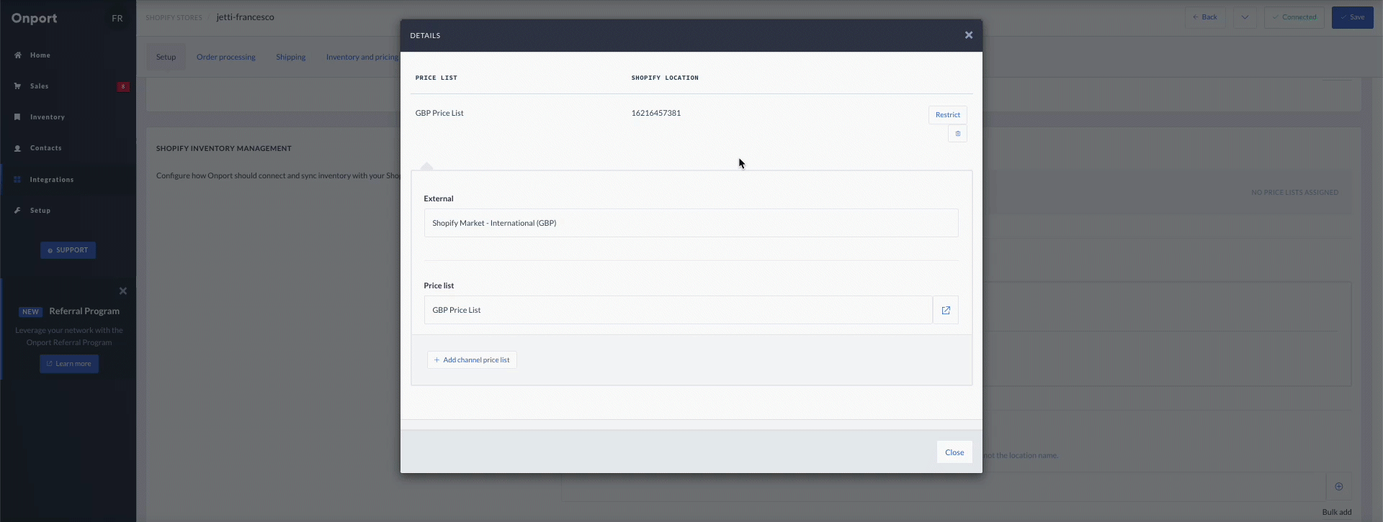
Task: Click the Bulk add link
Action: [1336, 512]
